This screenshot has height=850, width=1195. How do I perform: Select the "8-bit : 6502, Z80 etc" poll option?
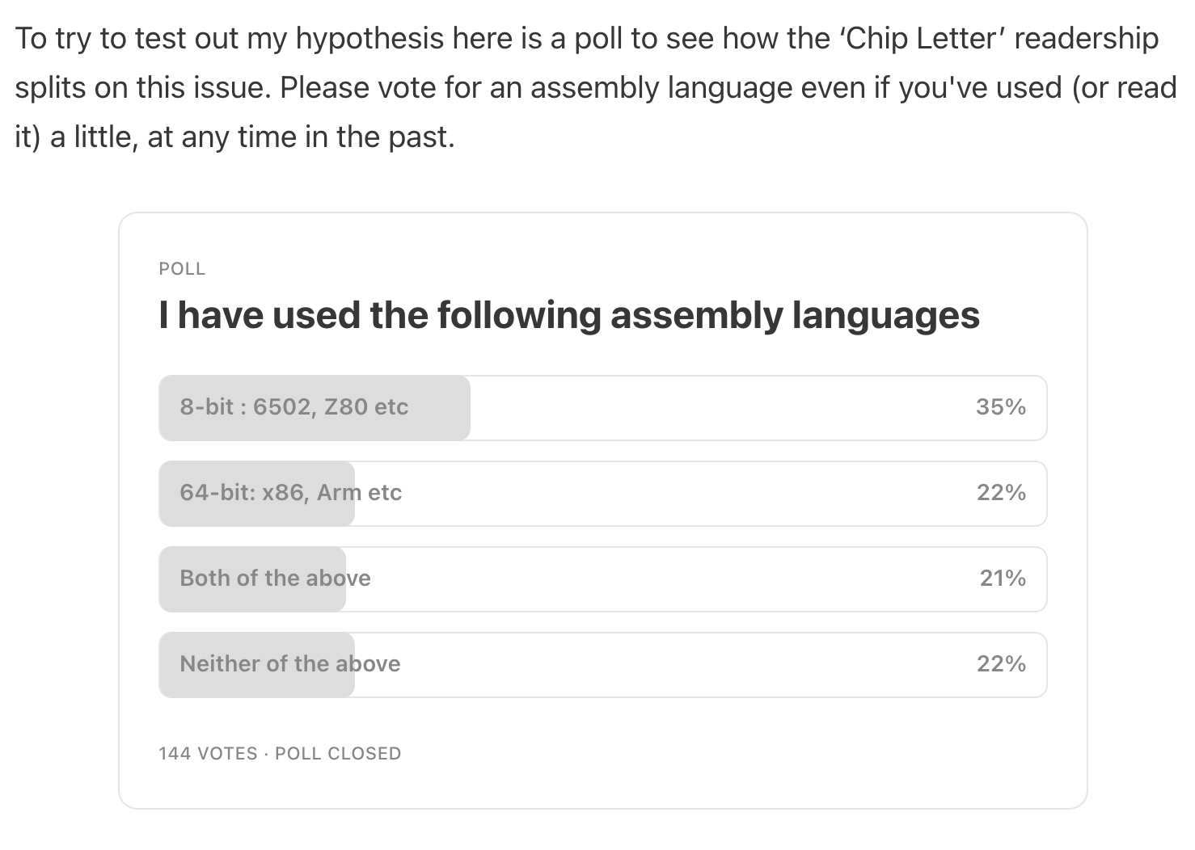602,408
